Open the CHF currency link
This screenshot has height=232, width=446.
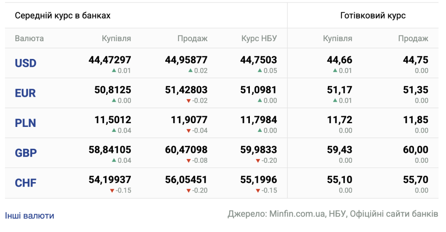26,183
